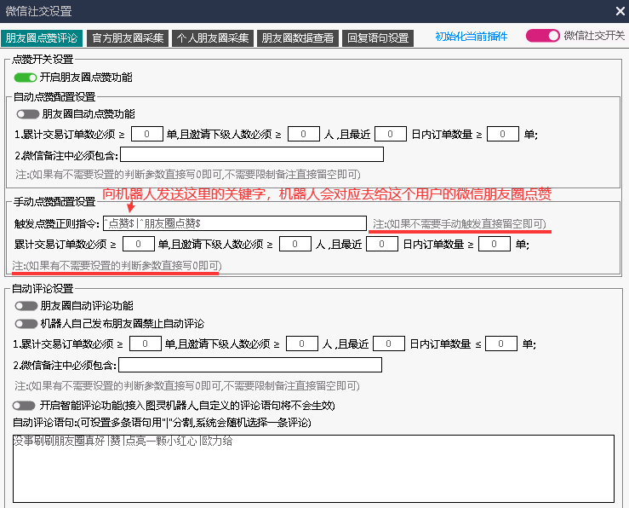Go to 回复语句设置 tab
629x508 pixels.
pos(378,38)
